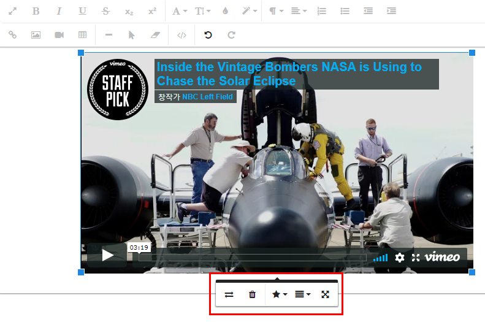Click the Vimeo video progress bar
Screen dimensions: 485x322
251,258
